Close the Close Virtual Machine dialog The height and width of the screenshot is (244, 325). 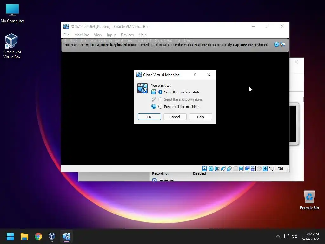tap(209, 75)
